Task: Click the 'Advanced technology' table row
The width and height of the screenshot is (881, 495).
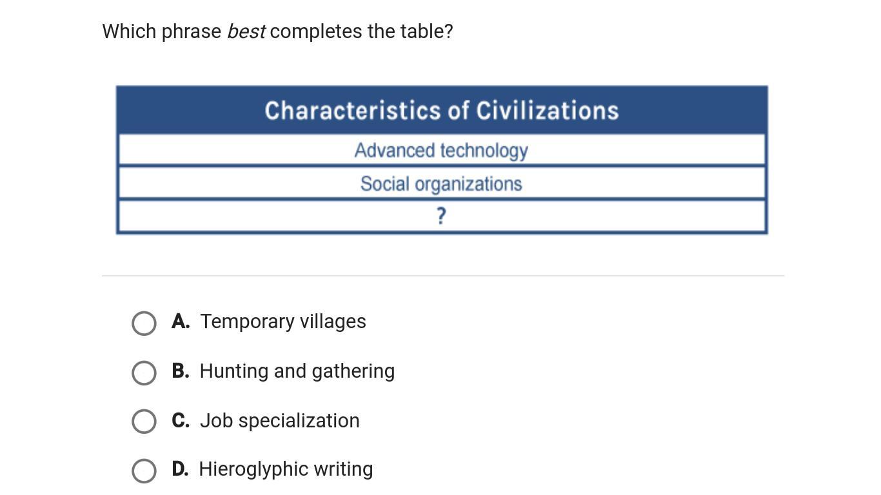Action: 441,150
